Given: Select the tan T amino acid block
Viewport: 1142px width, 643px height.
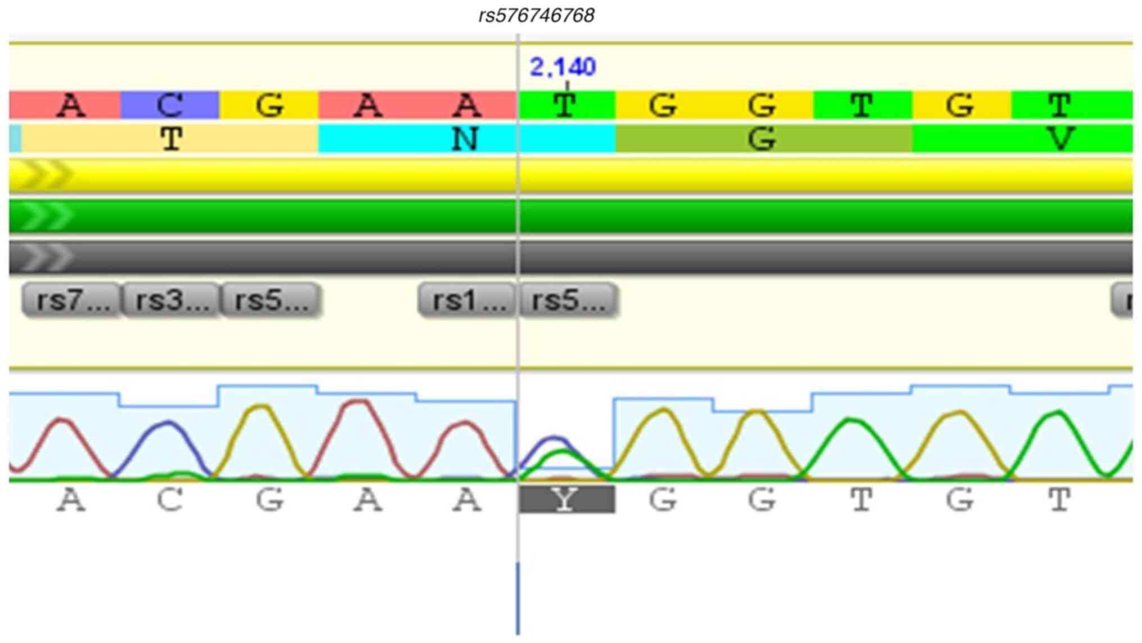Looking at the screenshot, I should pyautogui.click(x=171, y=139).
